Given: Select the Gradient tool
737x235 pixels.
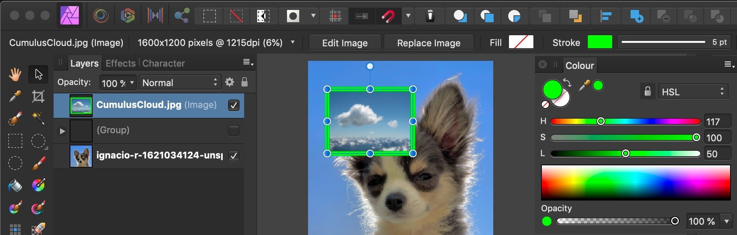Looking at the screenshot, I should pos(38,186).
